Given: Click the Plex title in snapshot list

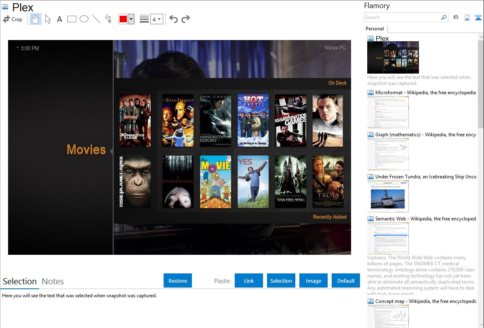Looking at the screenshot, I should [x=382, y=38].
